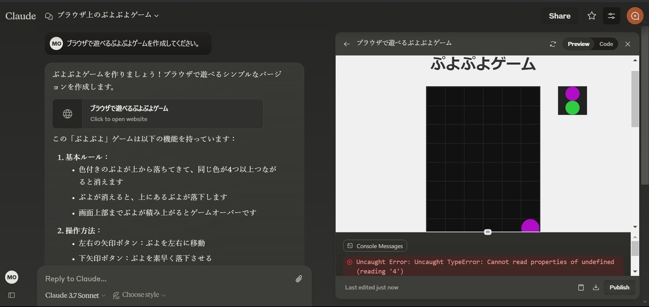
Task: Open the Claude home logo
Action: pyautogui.click(x=21, y=16)
